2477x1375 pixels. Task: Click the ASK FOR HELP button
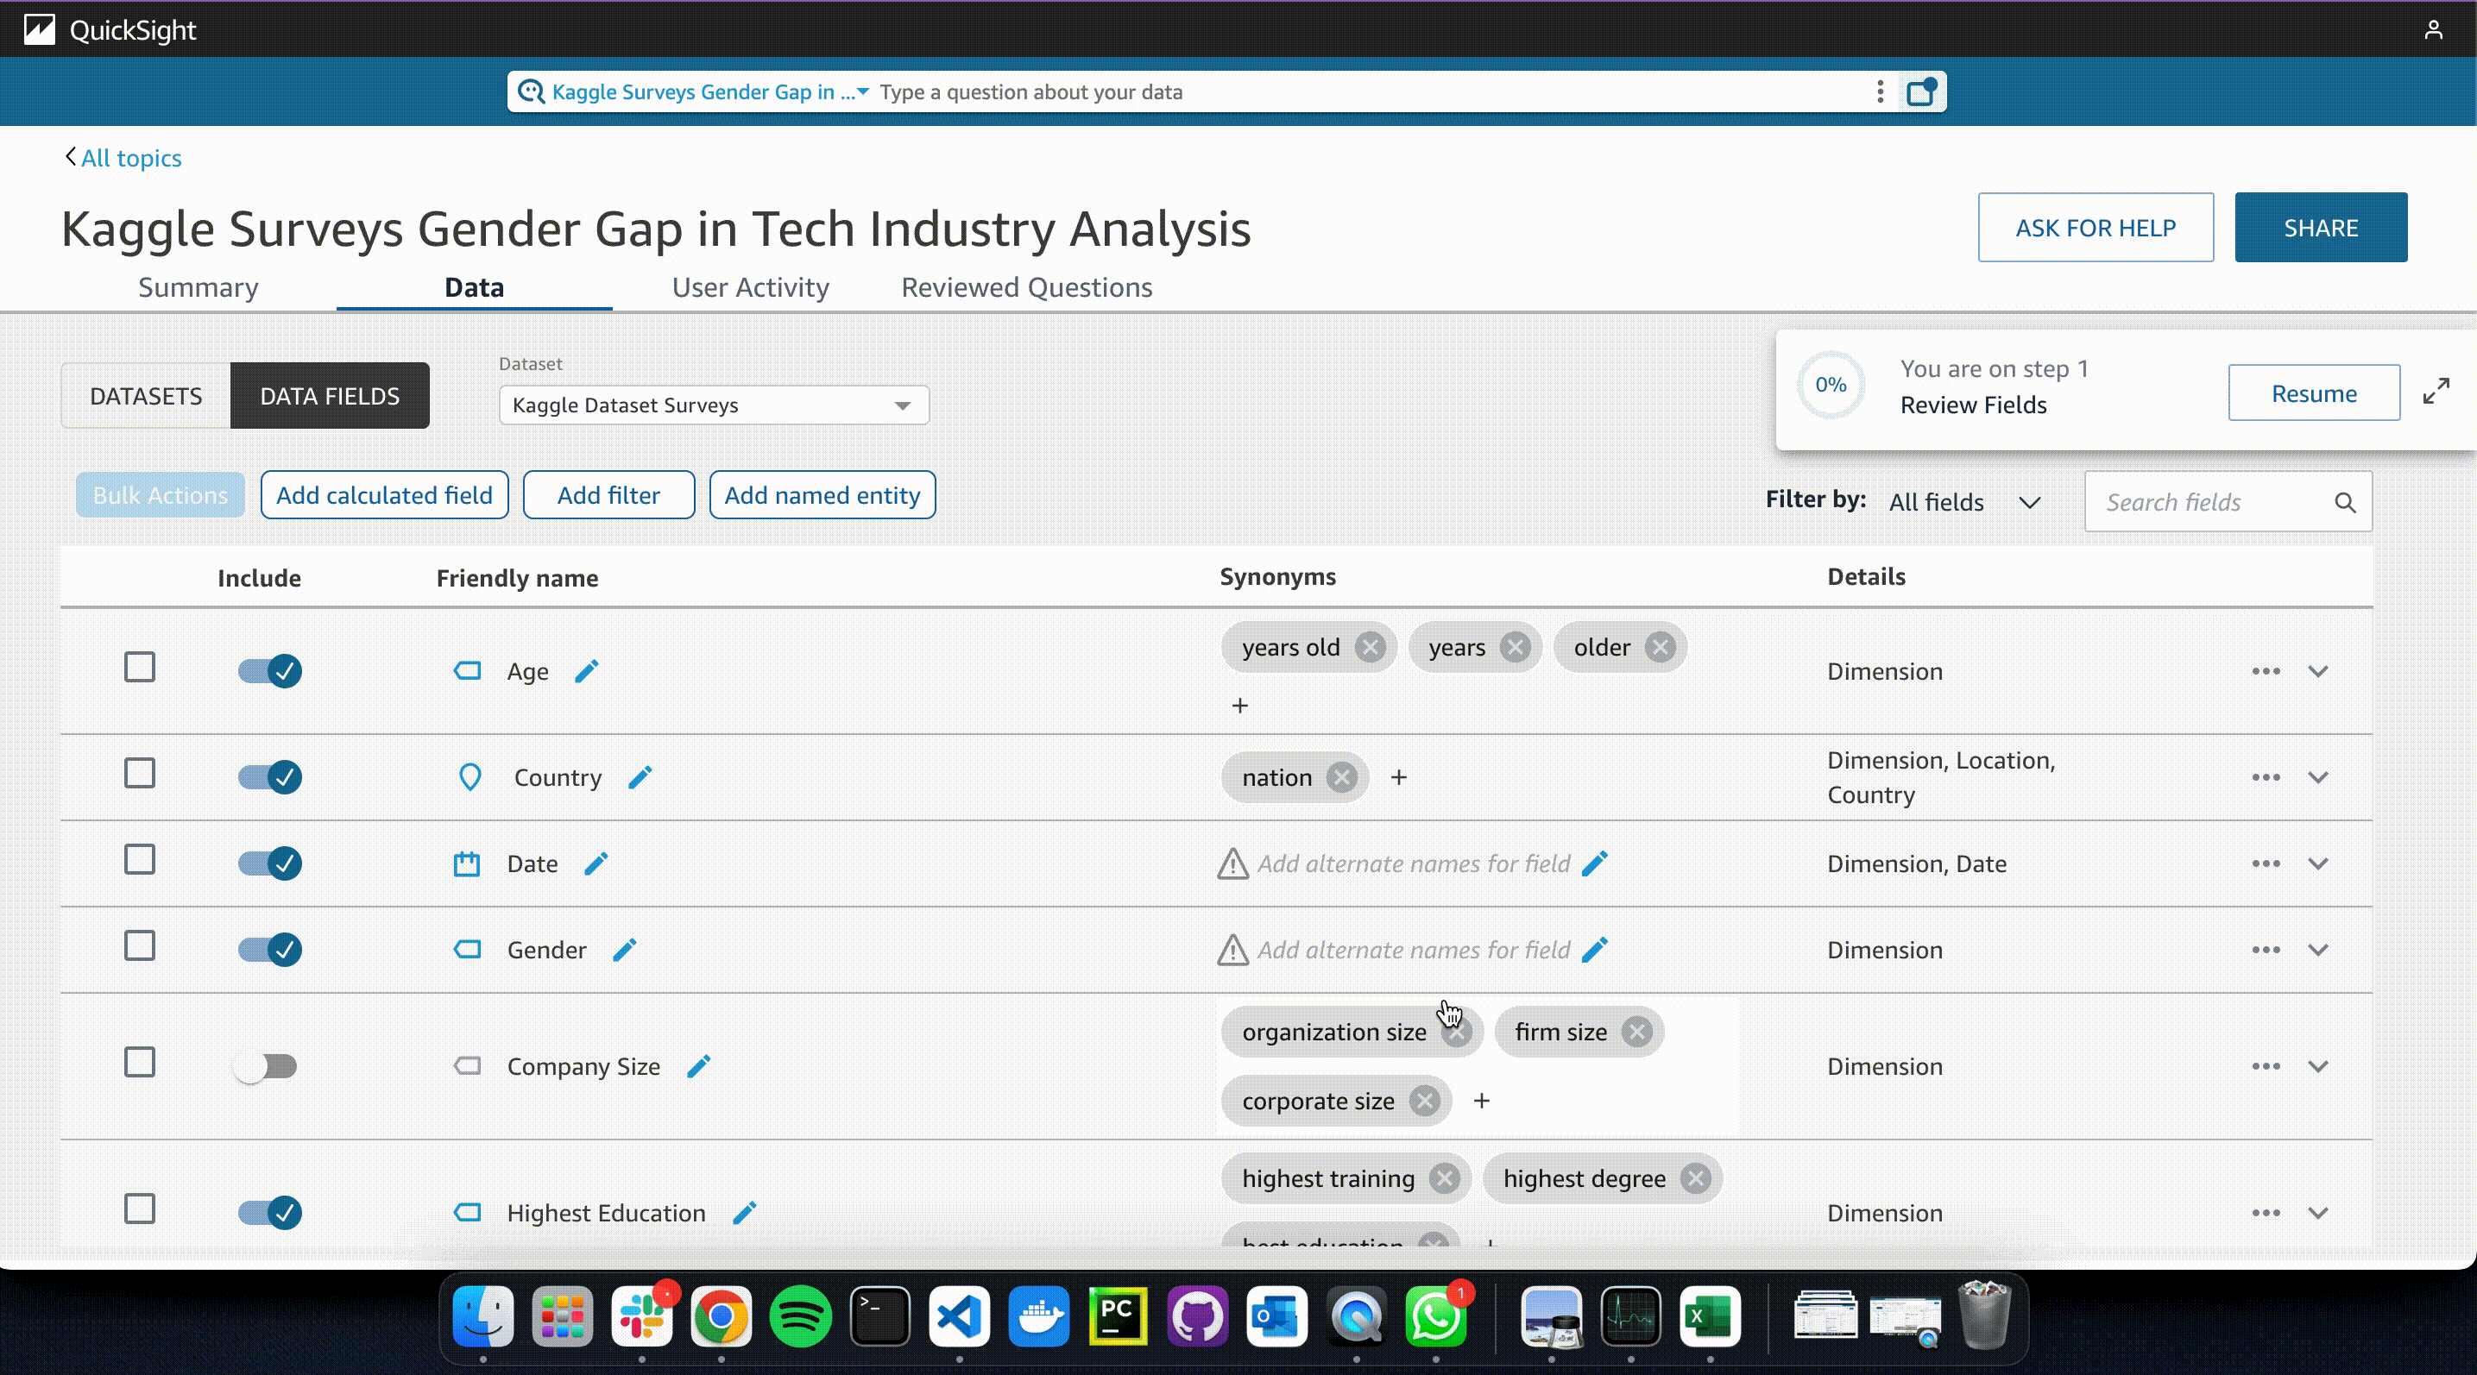click(x=2096, y=228)
